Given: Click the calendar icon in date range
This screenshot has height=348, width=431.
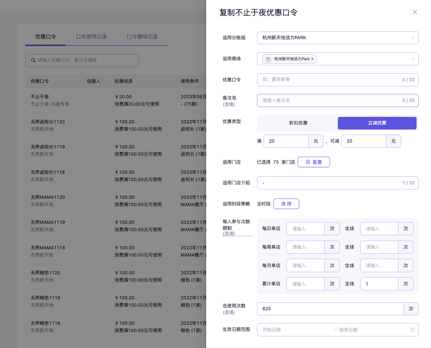Looking at the screenshot, I should coord(412,330).
